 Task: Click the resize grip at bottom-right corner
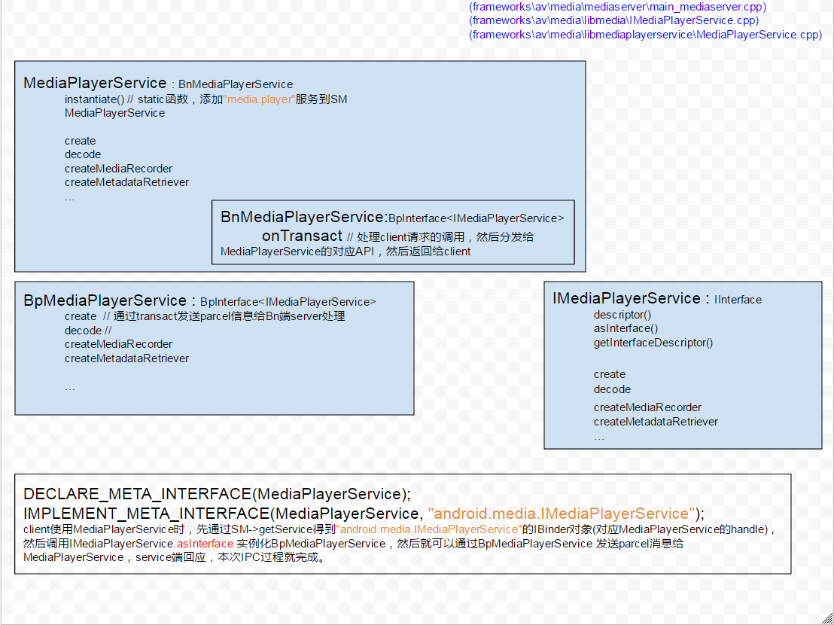coord(827,618)
